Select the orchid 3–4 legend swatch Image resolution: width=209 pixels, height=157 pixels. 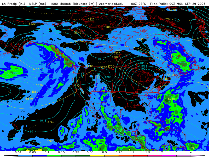[x=184, y=156]
